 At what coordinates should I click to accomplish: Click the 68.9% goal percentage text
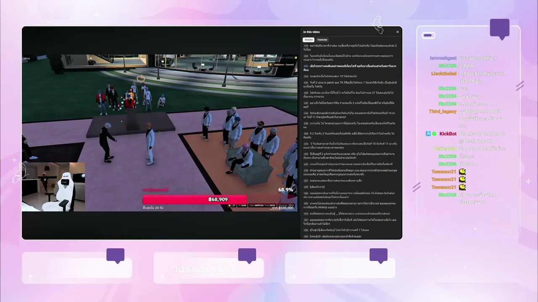tap(285, 190)
